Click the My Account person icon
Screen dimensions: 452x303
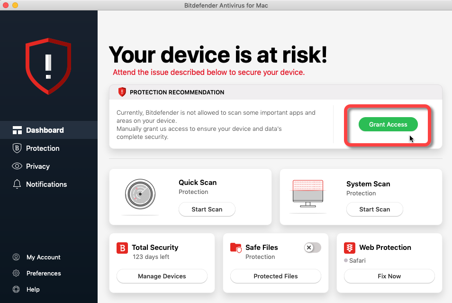(16, 257)
